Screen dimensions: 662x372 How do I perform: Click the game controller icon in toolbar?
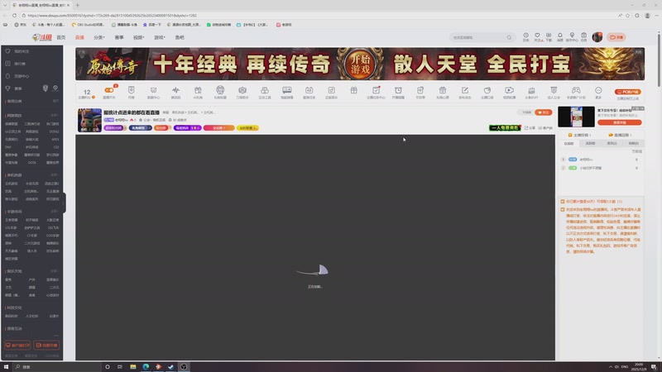click(x=576, y=90)
